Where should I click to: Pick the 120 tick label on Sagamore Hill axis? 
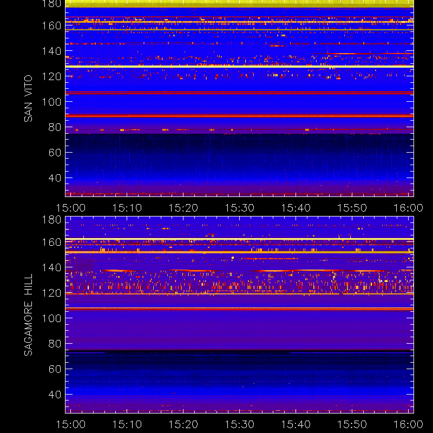[51, 293]
